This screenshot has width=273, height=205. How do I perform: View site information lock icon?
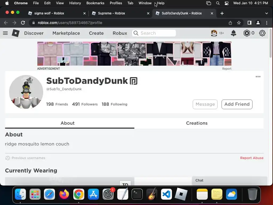tap(34, 23)
